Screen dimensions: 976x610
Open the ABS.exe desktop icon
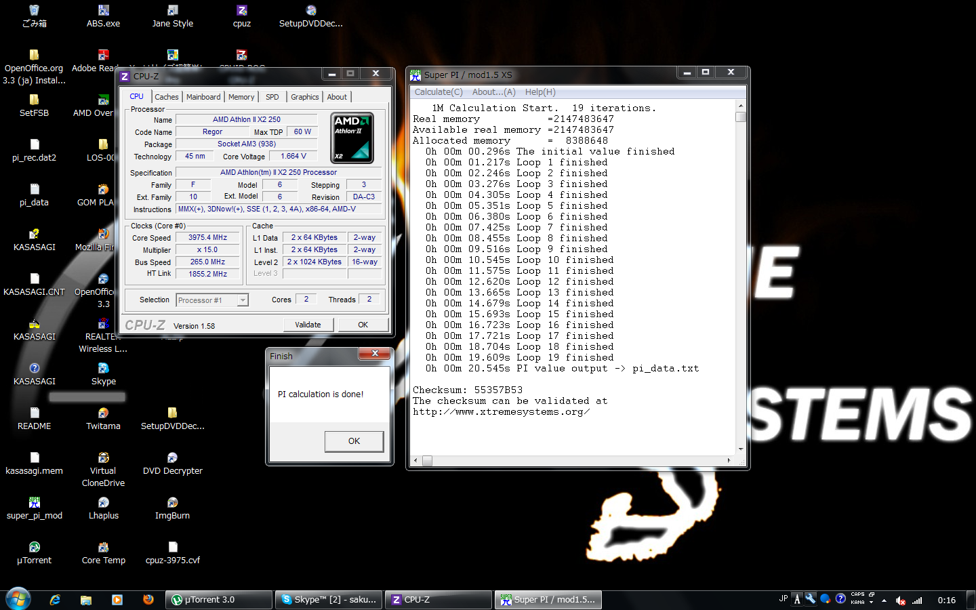click(x=103, y=16)
